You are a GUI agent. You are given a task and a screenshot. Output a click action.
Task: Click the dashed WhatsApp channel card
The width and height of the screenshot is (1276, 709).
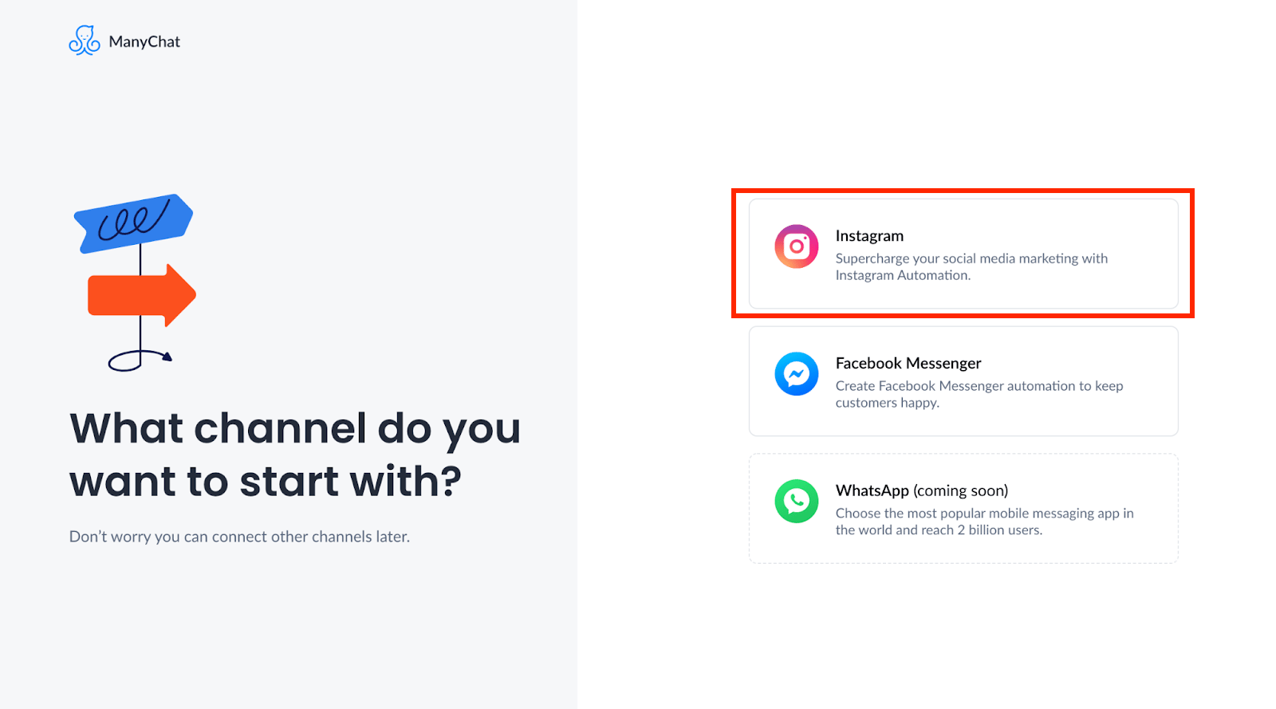click(x=963, y=509)
